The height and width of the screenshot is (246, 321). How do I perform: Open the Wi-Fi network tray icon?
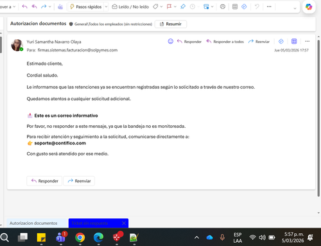click(x=253, y=237)
